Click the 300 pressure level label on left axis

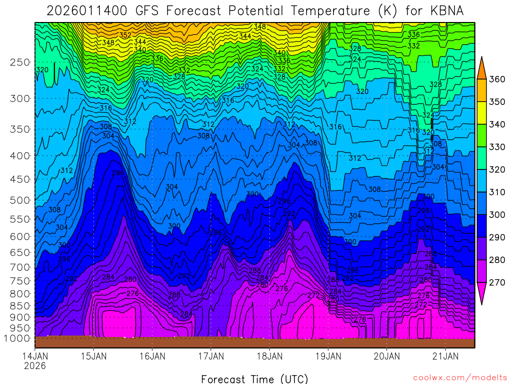tap(20, 98)
